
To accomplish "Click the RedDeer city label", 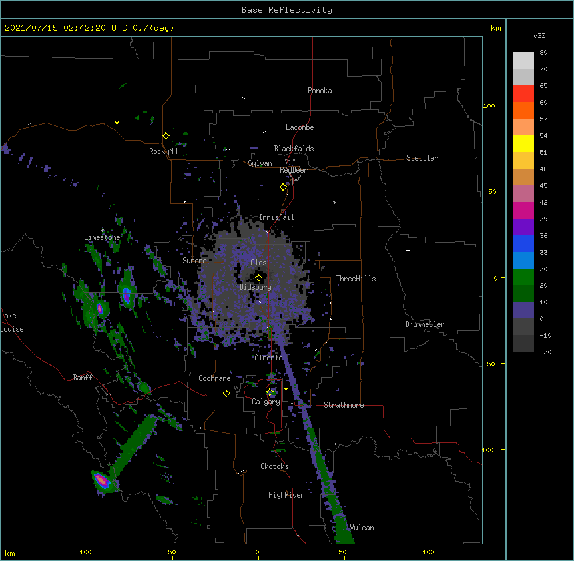I will 293,170.
